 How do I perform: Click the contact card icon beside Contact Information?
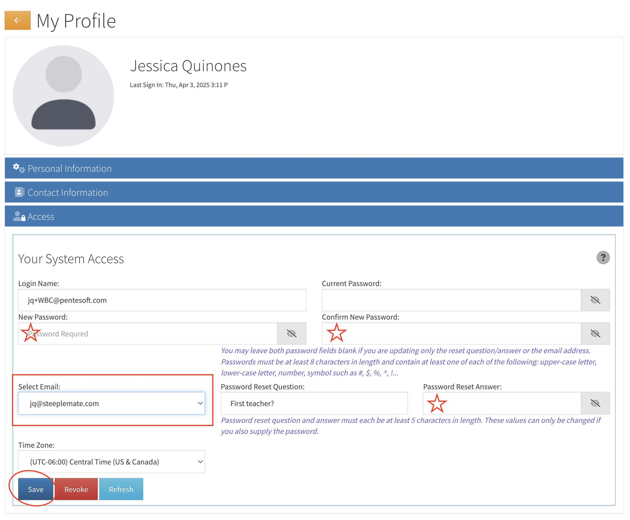pos(19,192)
